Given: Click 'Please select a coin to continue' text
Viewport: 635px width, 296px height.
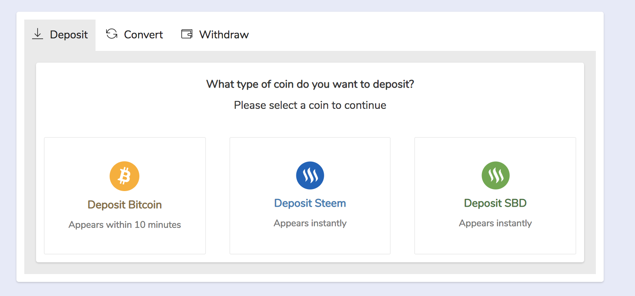Looking at the screenshot, I should pos(310,105).
